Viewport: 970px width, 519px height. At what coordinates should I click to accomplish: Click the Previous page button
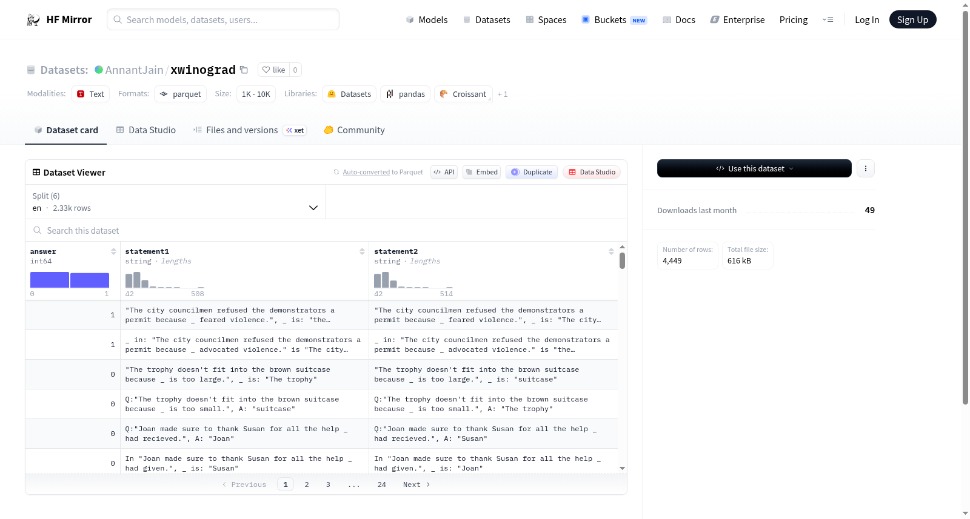tap(244, 484)
